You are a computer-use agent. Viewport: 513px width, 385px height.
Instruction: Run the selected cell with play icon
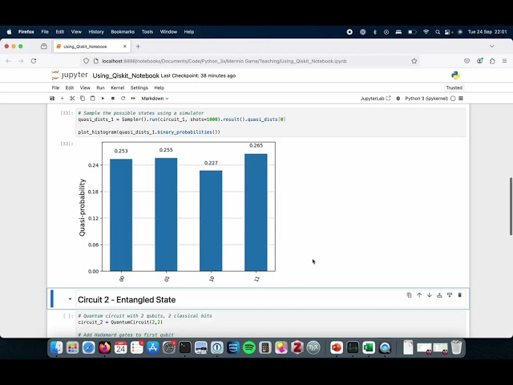pos(103,98)
